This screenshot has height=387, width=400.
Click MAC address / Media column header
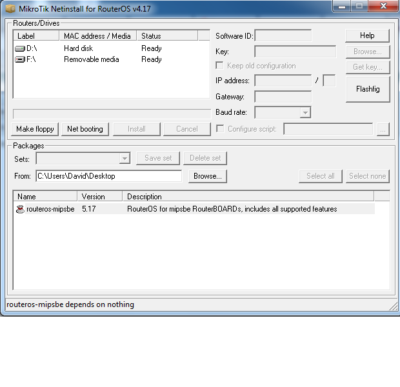97,35
